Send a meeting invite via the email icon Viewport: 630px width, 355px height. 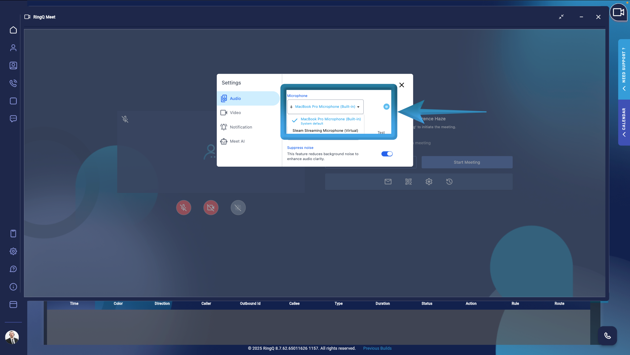(x=388, y=181)
